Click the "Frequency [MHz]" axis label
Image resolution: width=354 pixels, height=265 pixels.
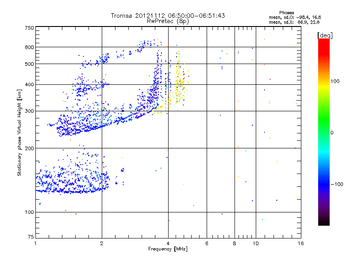click(168, 249)
